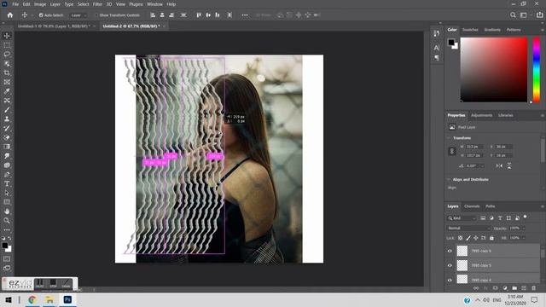This screenshot has height=307, width=546.
Task: Switch to the Adjustments tab
Action: click(x=481, y=115)
